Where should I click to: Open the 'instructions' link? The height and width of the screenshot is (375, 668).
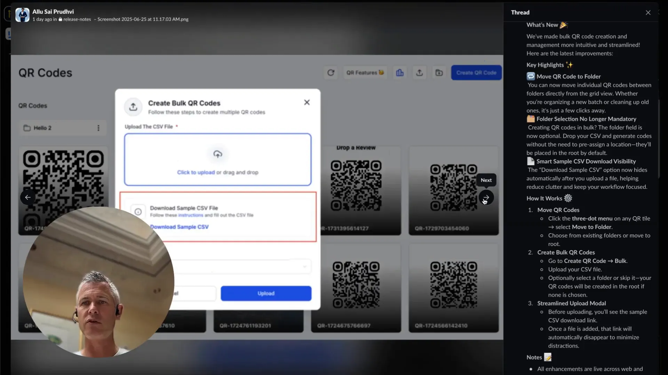click(x=190, y=215)
